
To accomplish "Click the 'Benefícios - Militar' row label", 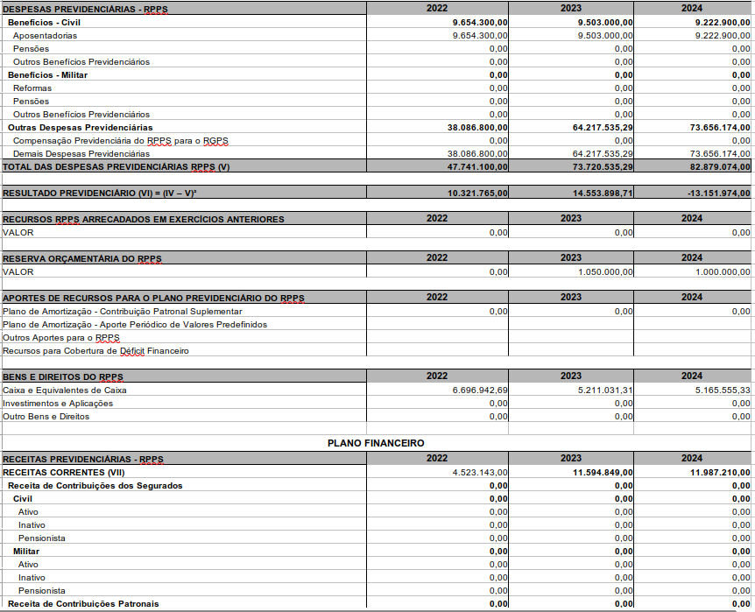I will point(47,74).
